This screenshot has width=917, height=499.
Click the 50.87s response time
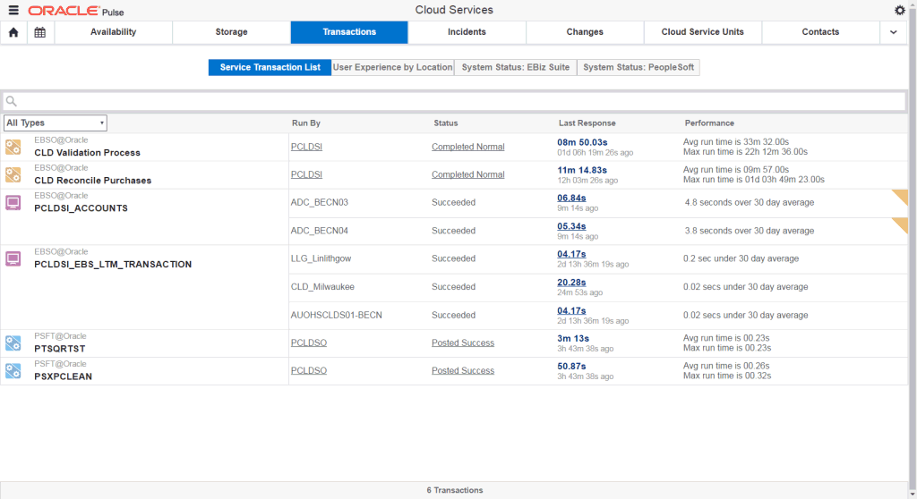[571, 367]
